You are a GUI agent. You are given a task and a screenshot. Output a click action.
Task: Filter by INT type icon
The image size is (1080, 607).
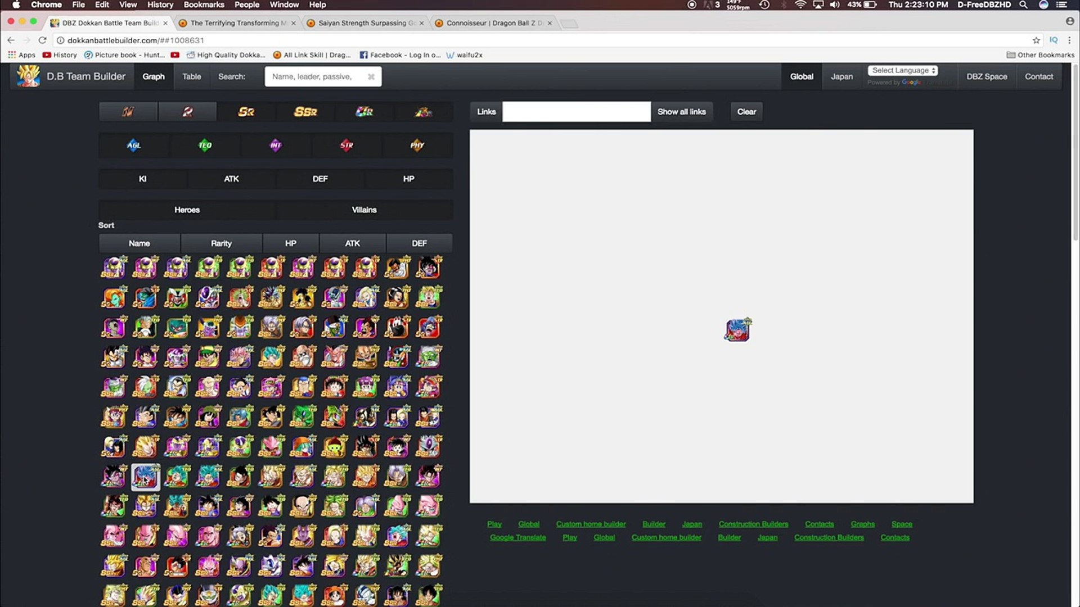(x=276, y=146)
